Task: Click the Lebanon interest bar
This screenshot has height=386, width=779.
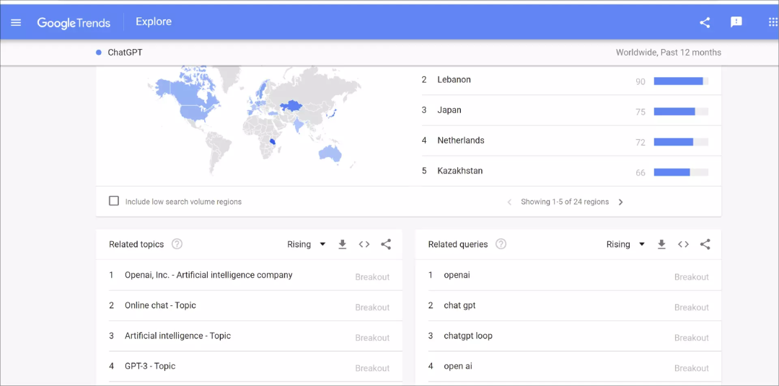Action: coord(681,81)
